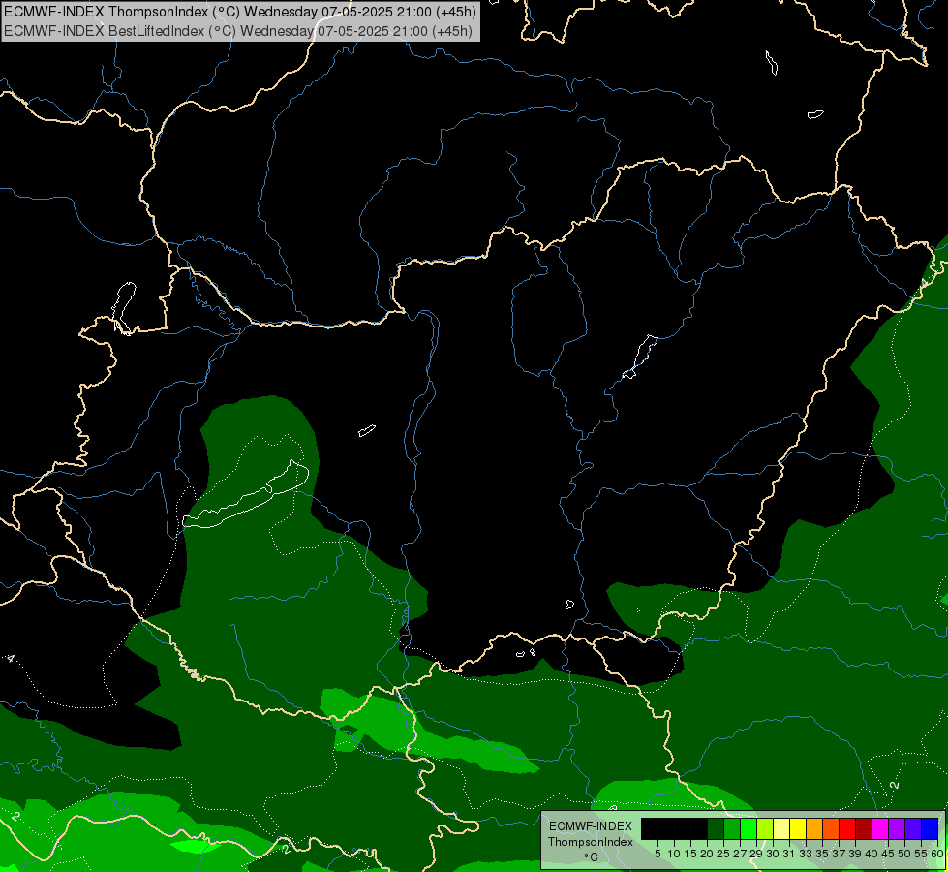948x872 pixels.
Task: Select the orange 33–35 legend swatch
Action: [x=813, y=829]
